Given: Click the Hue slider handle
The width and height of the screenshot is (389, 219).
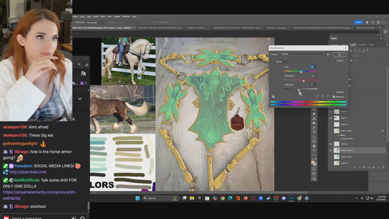Looking at the screenshot, I should pyautogui.click(x=301, y=72).
